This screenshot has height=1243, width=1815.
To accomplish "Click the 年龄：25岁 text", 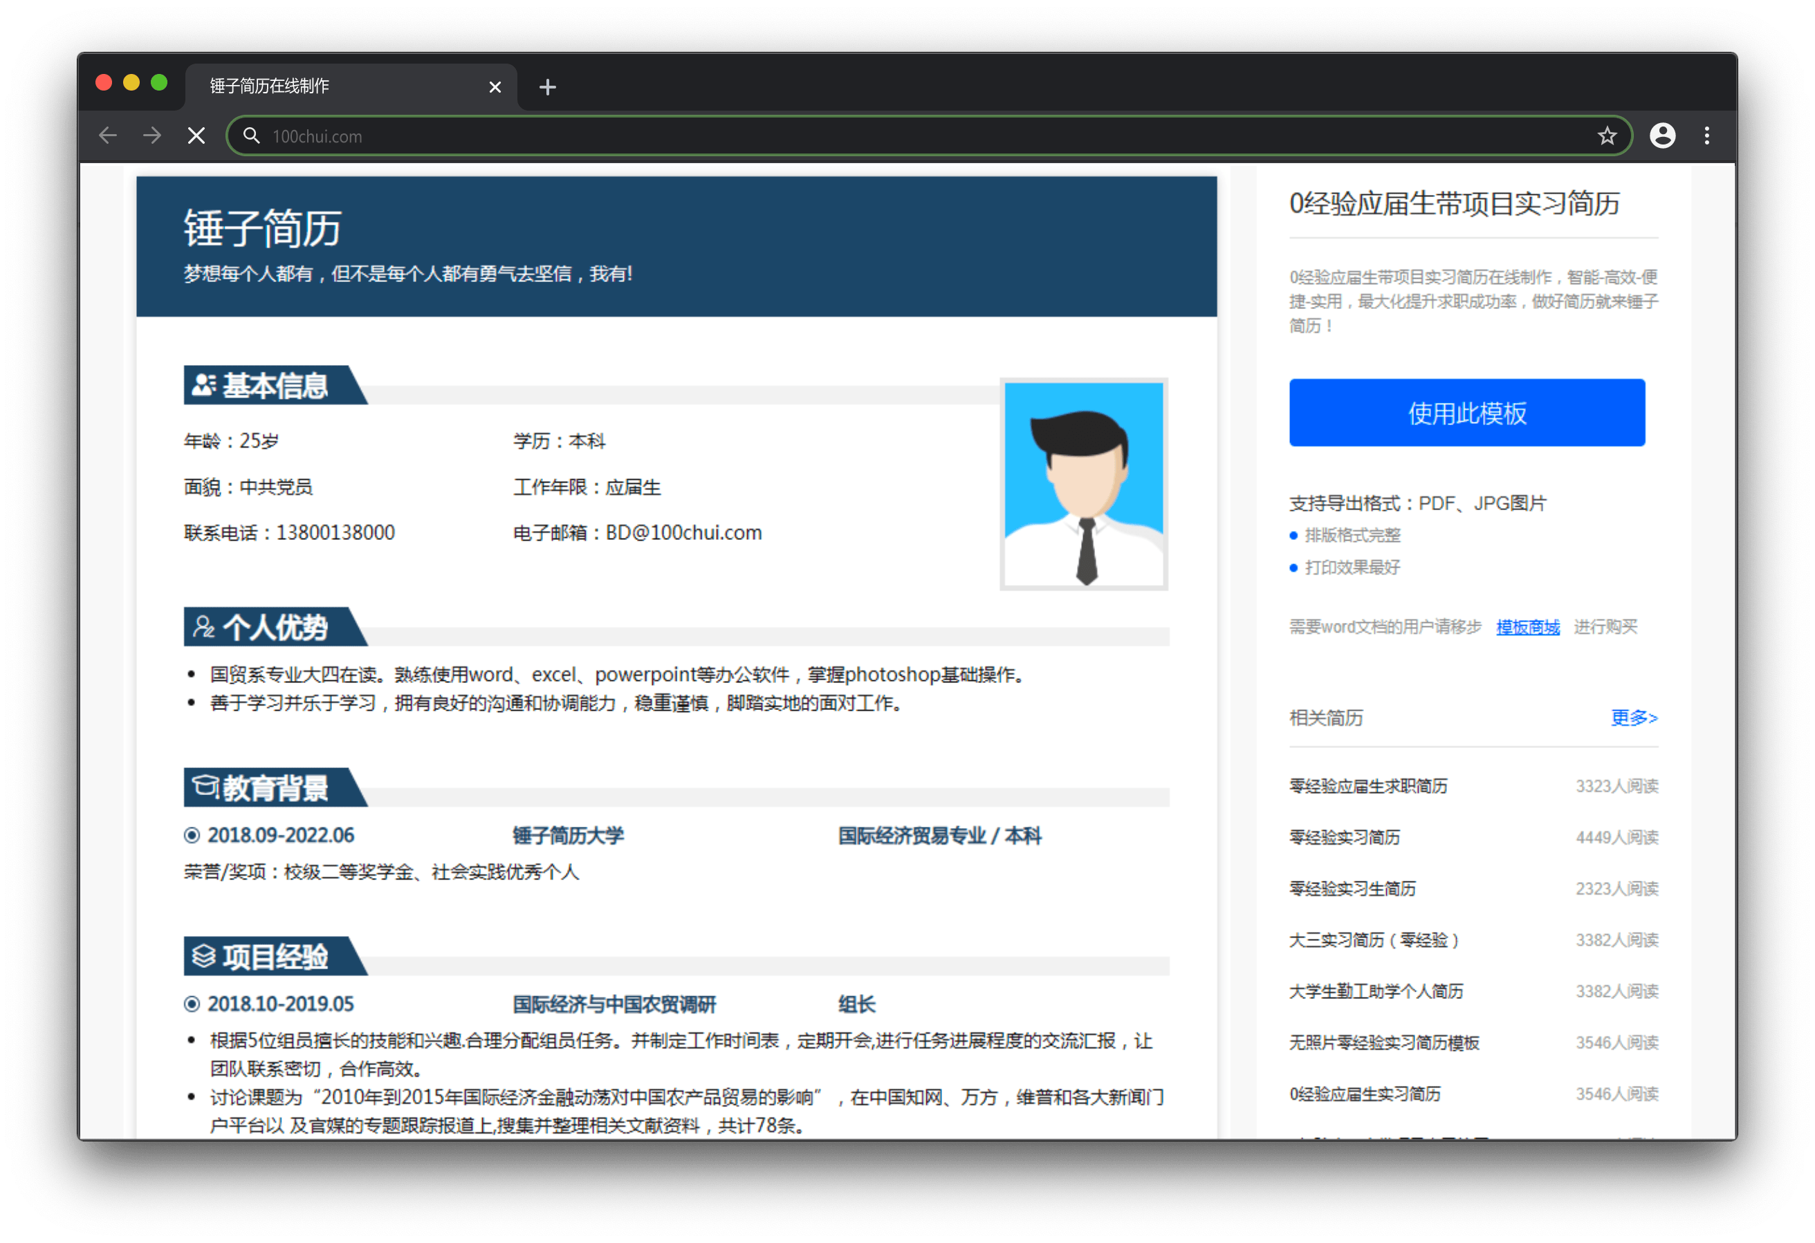I will pyautogui.click(x=231, y=441).
